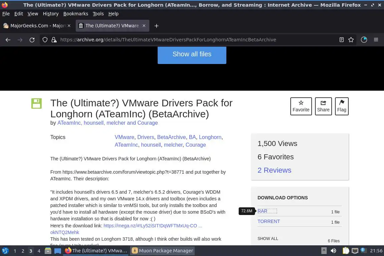Favorite this item with star button
384x256 pixels.
[x=301, y=106]
